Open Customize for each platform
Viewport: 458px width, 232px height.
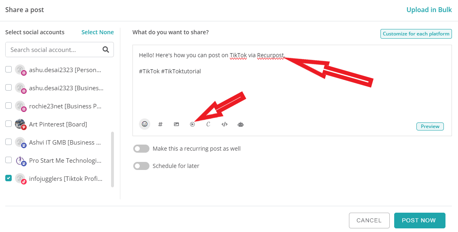(416, 34)
